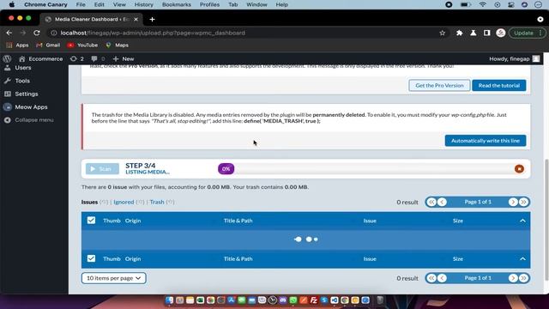Click the Apple menu icon
This screenshot has width=549, height=309.
pyautogui.click(x=11, y=4)
